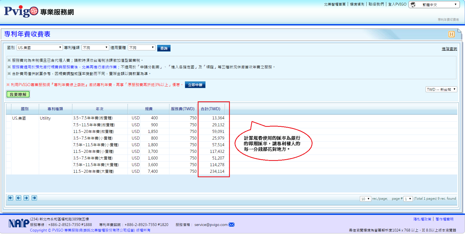
Task: Sort by the 合計(TWD) column header
Action: click(210, 109)
